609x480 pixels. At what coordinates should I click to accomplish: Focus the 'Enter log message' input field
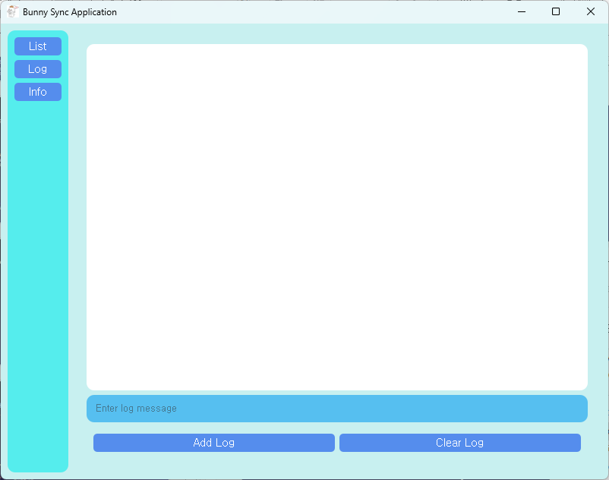[336, 409]
